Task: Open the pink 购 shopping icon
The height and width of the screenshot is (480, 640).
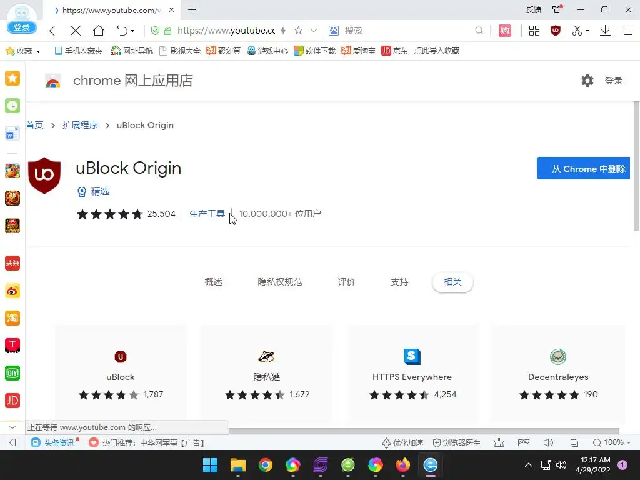Action: [505, 31]
